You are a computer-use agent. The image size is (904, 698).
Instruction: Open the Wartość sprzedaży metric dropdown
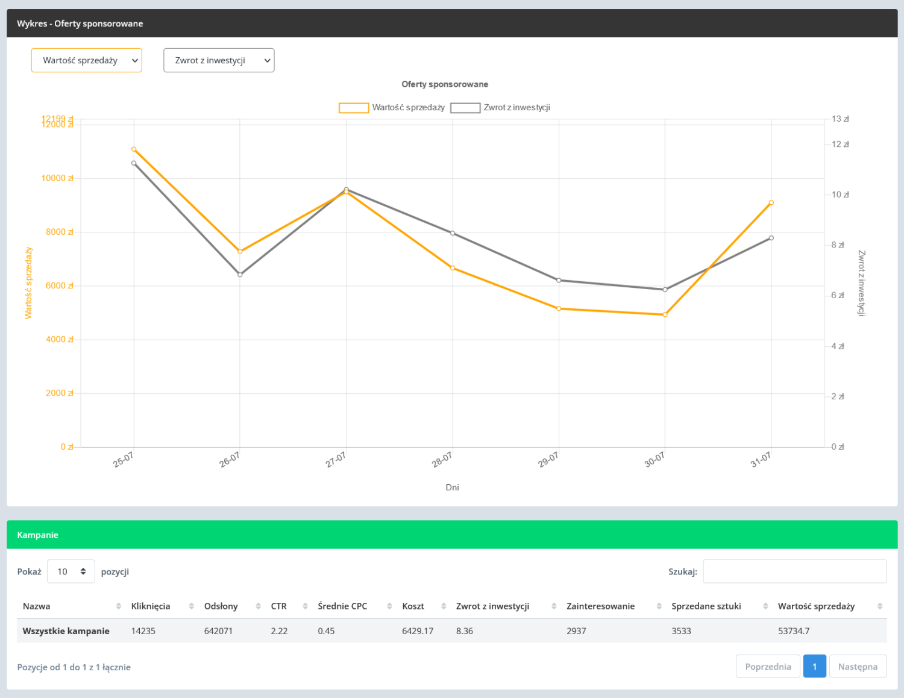point(86,60)
